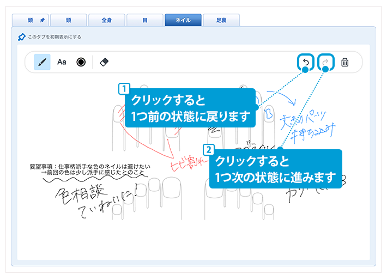The image size is (387, 280).
Task: Select the Aa text tool
Action: pos(62,62)
